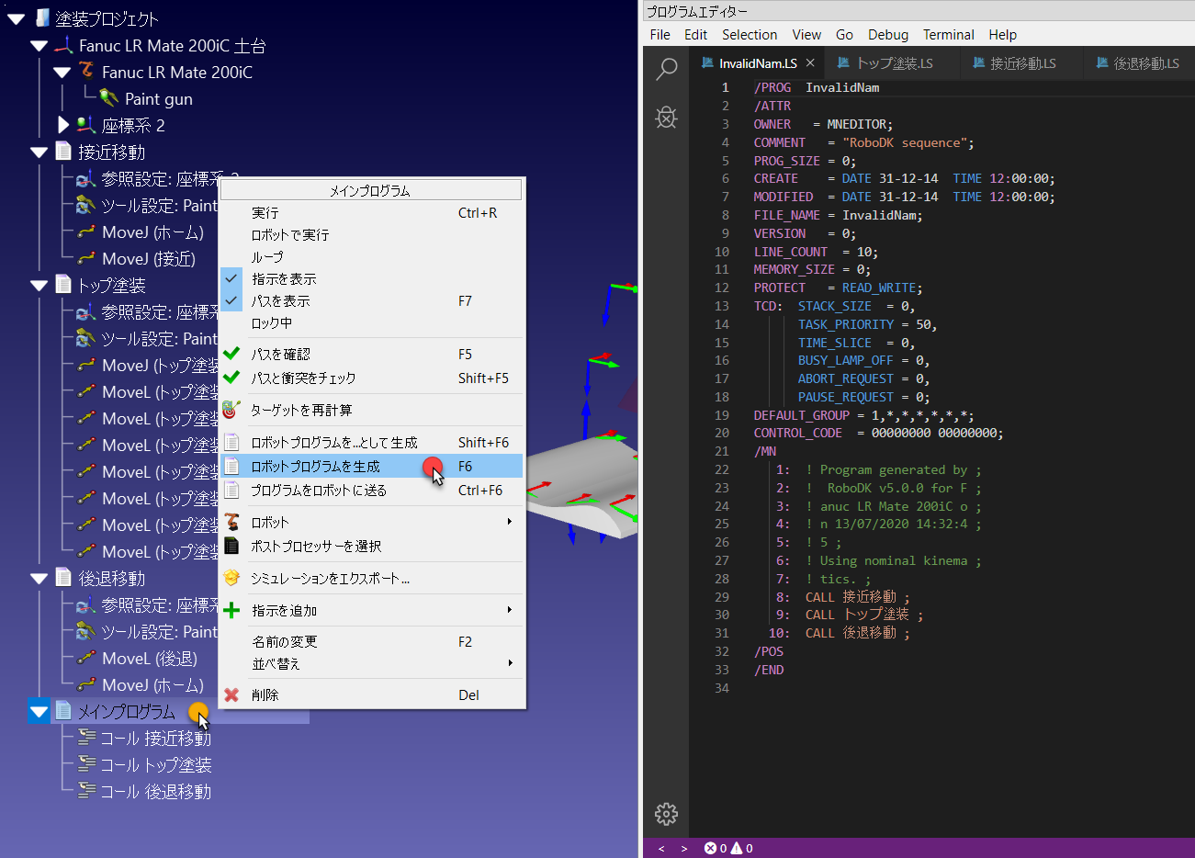Click the green plus icon beside 指示を追加
Viewport: 1195px width, 858px height.
coord(231,610)
